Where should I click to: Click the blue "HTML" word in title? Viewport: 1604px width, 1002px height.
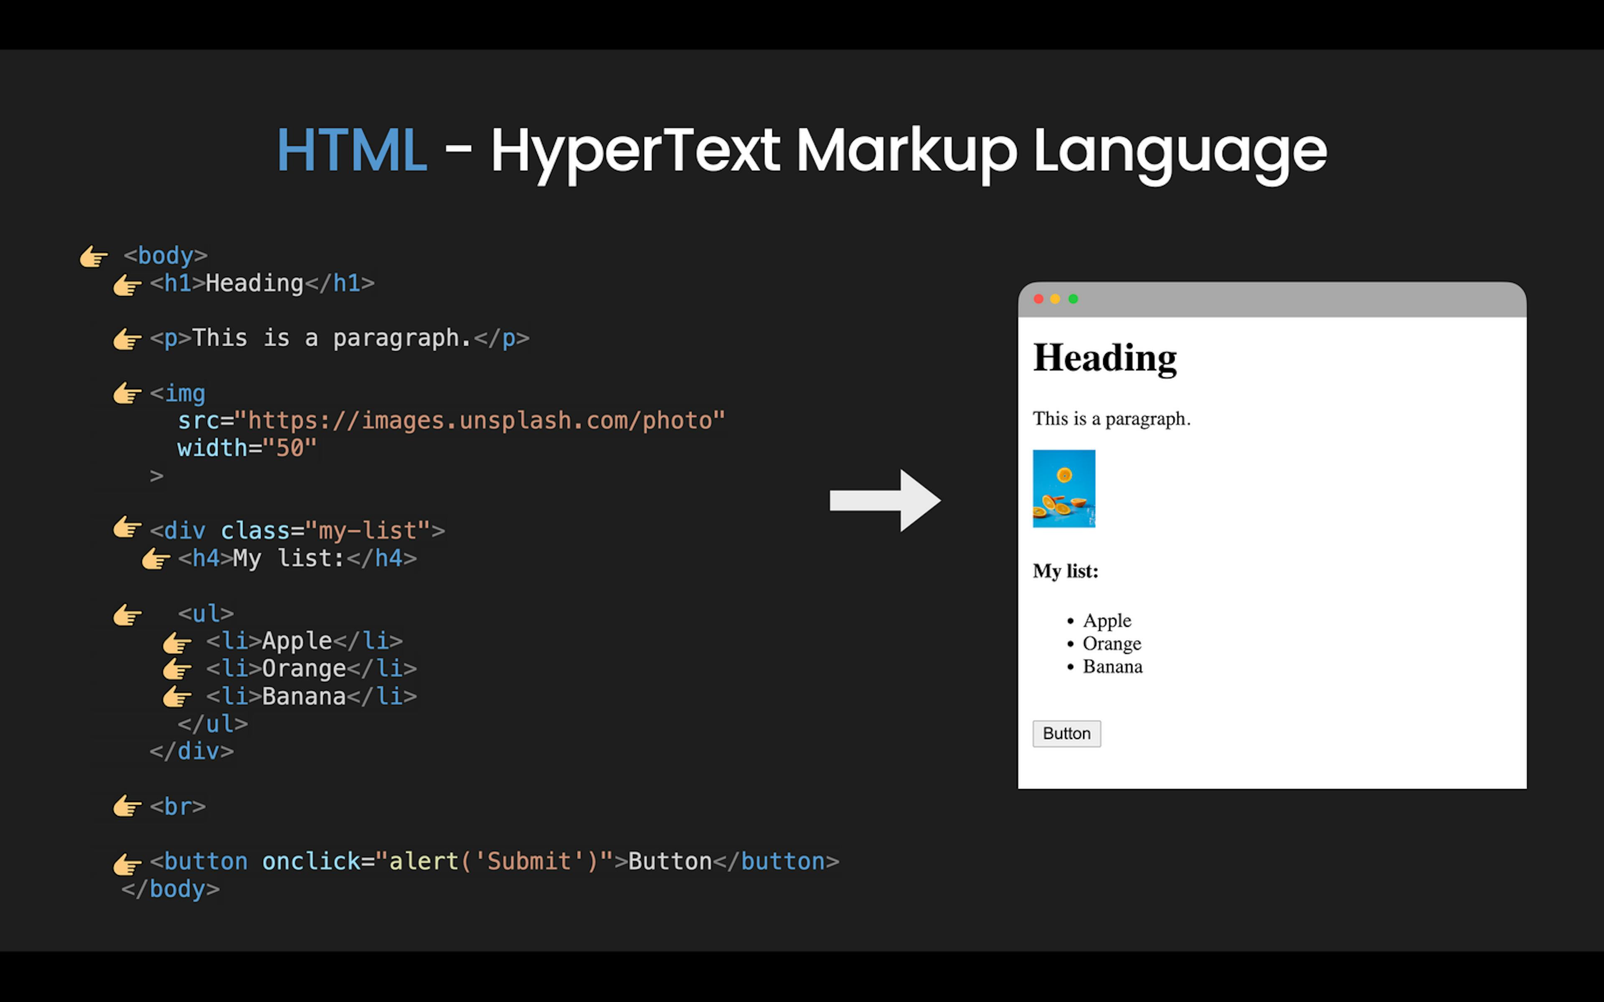tap(352, 151)
